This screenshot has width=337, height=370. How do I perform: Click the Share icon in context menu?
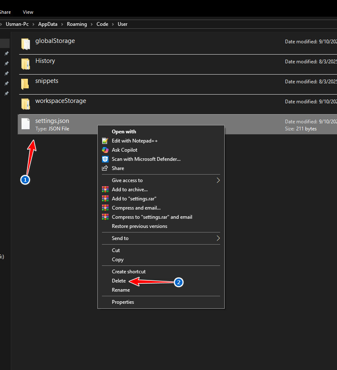point(105,168)
